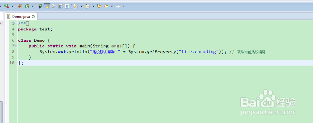313x123 pixels.
Task: Click the '系统默认编码:' string literal
Action: pyautogui.click(x=105, y=52)
